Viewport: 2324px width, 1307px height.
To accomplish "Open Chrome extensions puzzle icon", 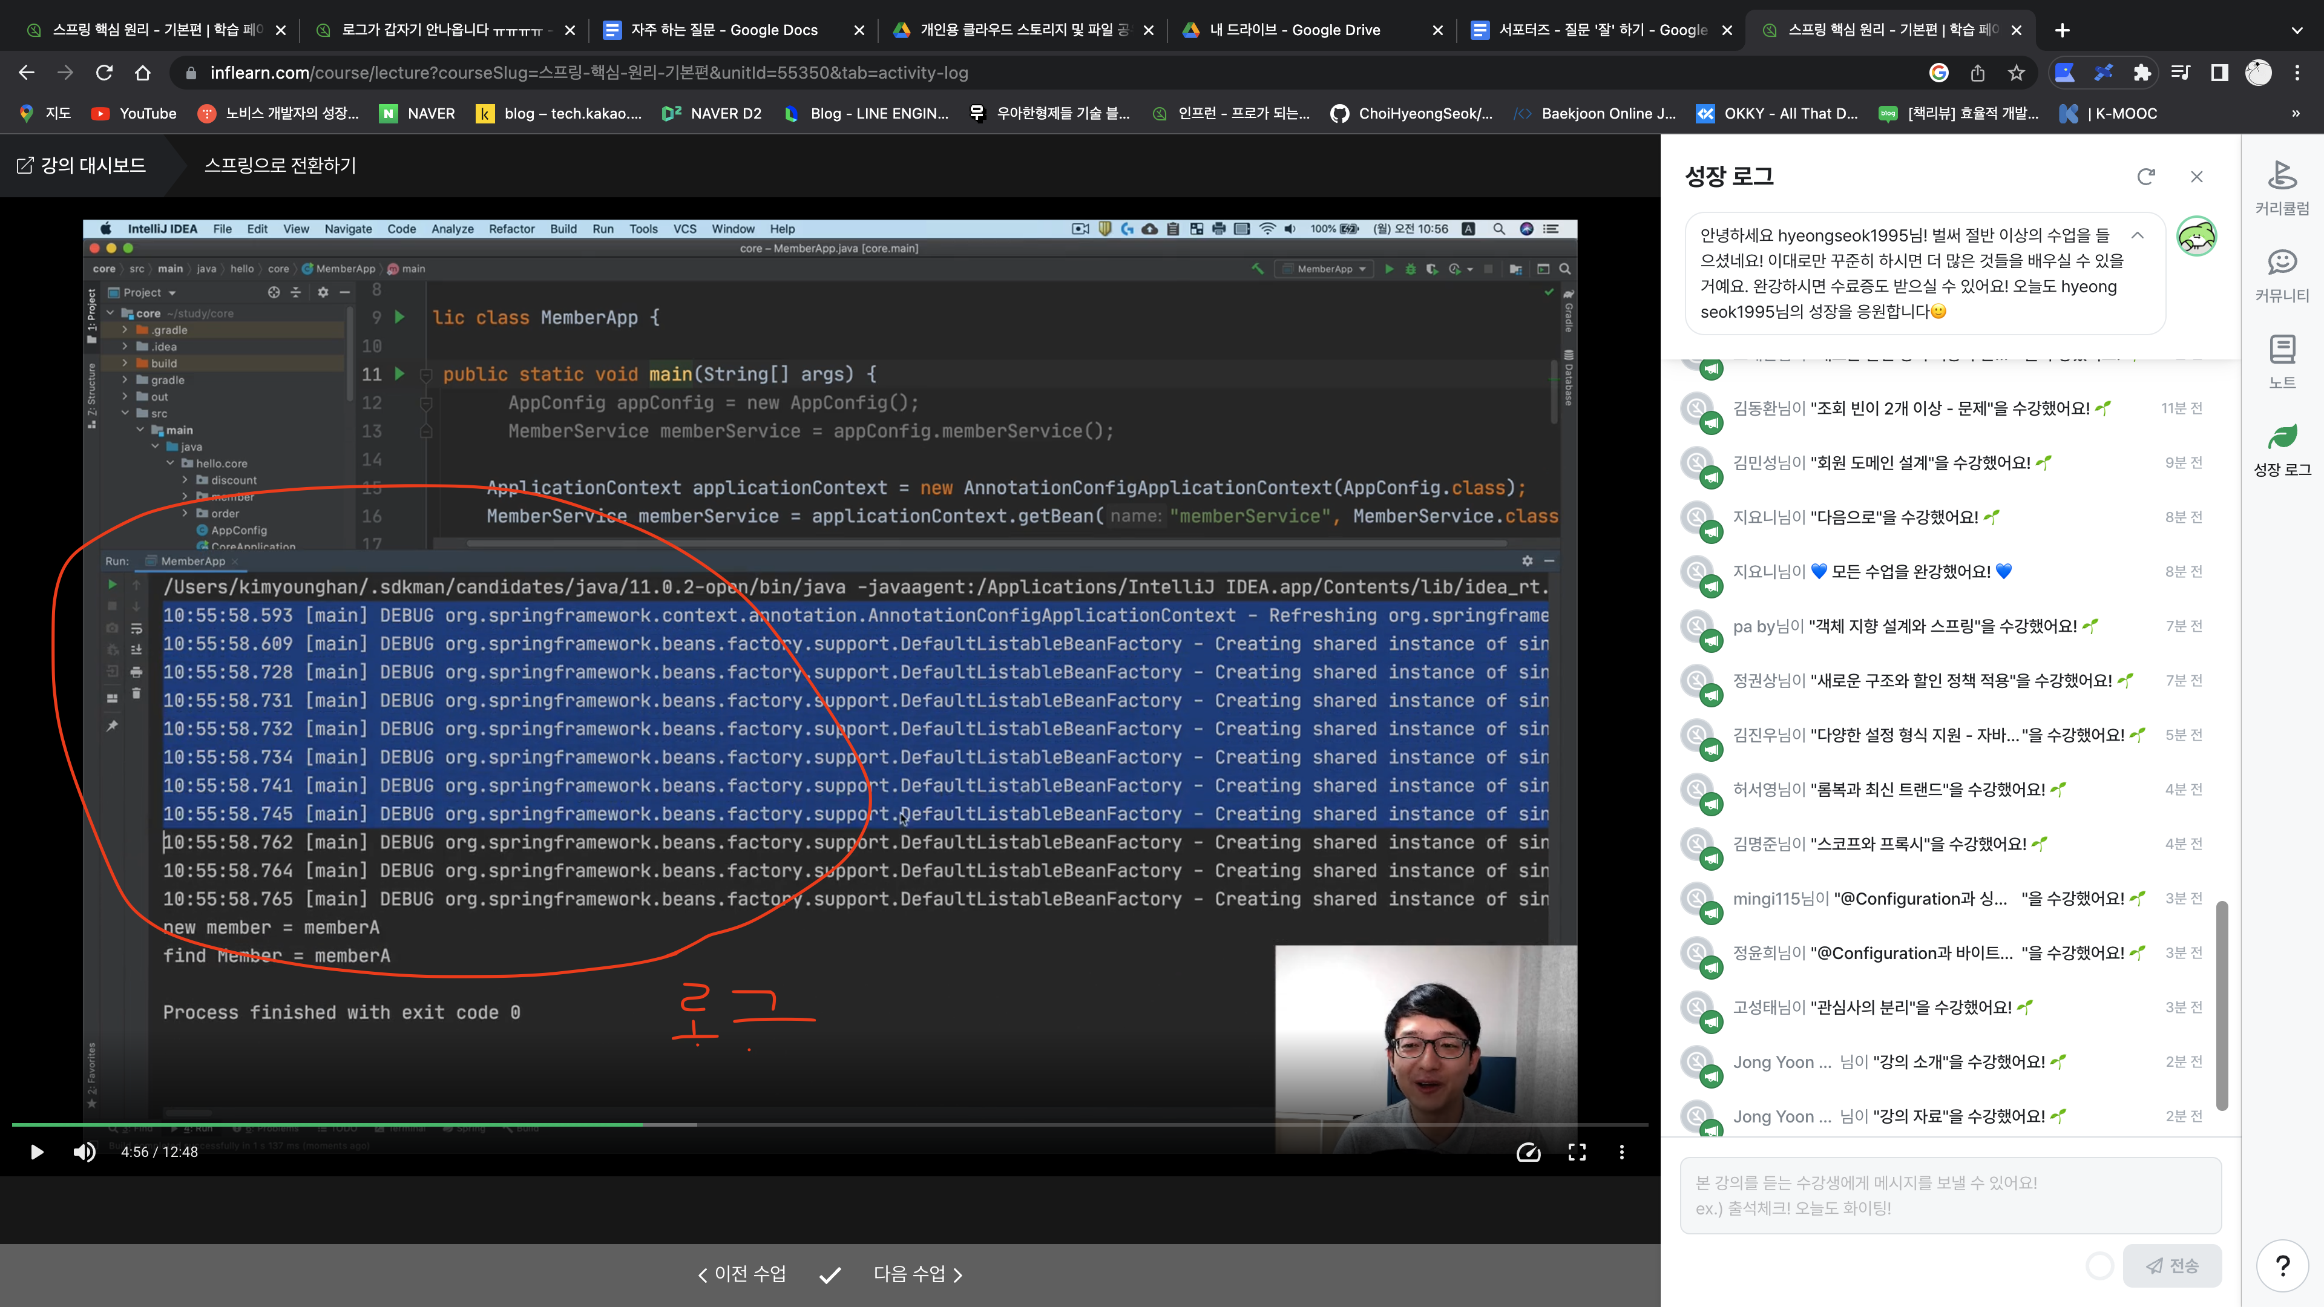I will [x=2142, y=73].
